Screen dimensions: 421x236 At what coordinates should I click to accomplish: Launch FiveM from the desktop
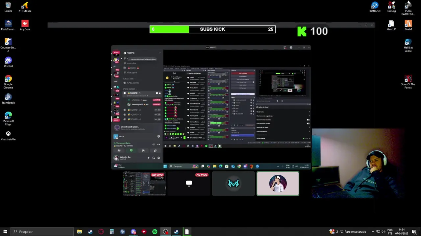[408, 25]
